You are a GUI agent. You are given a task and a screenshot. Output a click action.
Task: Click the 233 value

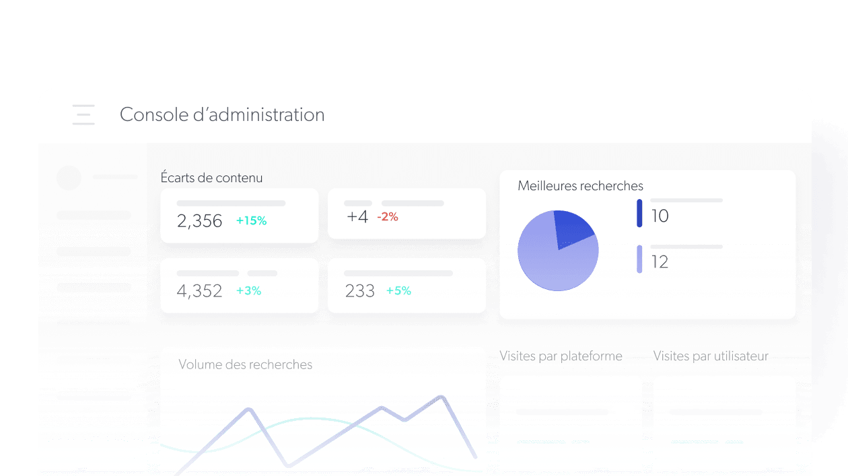359,292
